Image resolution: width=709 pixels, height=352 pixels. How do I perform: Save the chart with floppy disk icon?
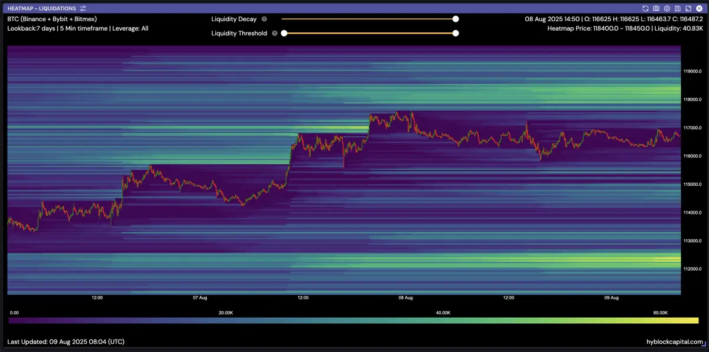pos(677,8)
